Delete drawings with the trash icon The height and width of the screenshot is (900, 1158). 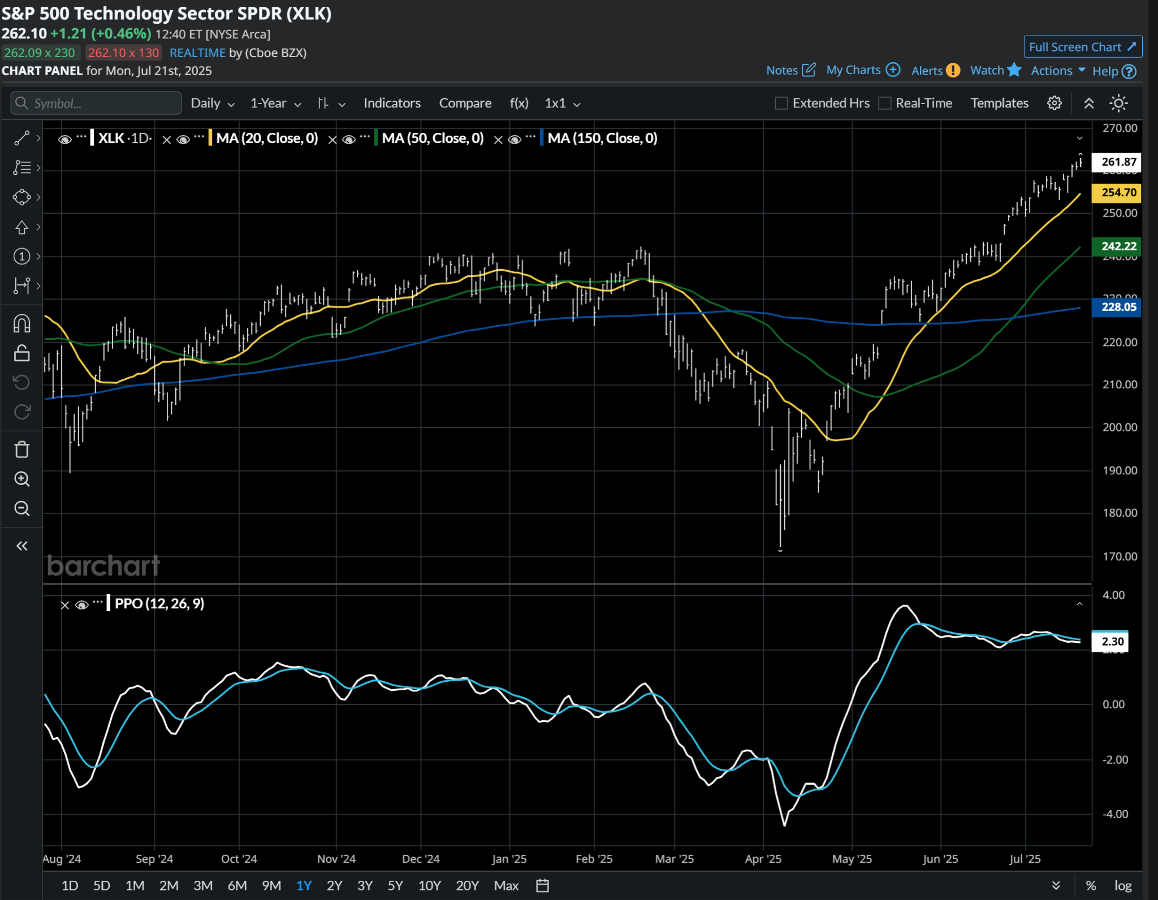21,449
